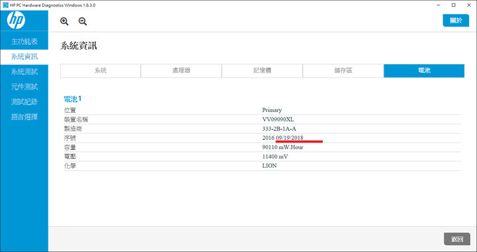Click the zoom out magnifier icon
Image resolution: width=477 pixels, height=252 pixels.
pos(83,21)
